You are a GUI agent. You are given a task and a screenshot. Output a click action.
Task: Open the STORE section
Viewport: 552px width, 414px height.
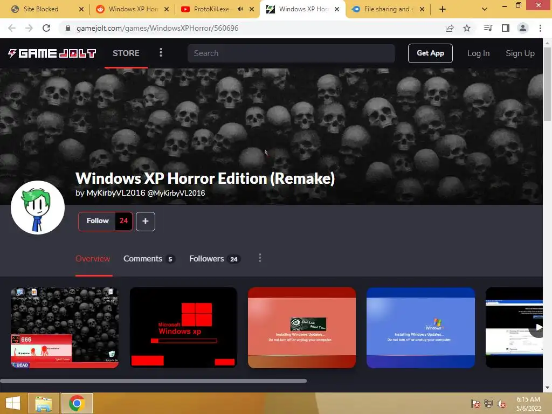click(x=126, y=53)
